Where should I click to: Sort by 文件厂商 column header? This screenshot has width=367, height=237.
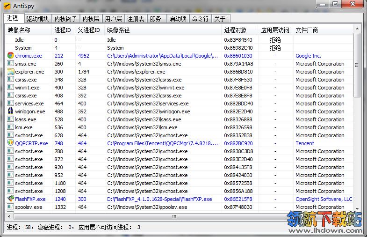point(323,30)
